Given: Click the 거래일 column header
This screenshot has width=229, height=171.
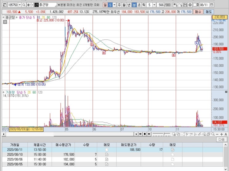Looking at the screenshot, I should 15,145.
